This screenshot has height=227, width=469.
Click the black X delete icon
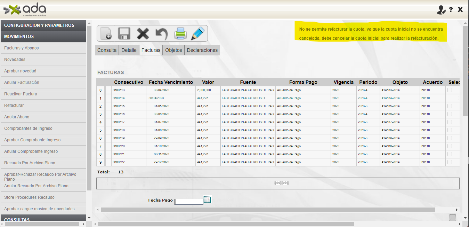(143, 34)
